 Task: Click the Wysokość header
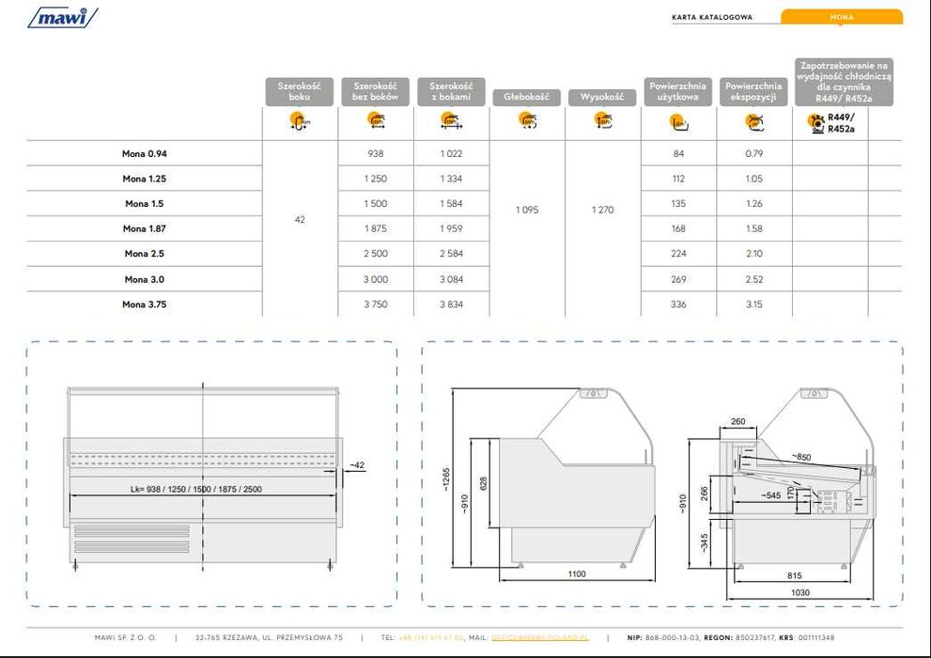602,97
